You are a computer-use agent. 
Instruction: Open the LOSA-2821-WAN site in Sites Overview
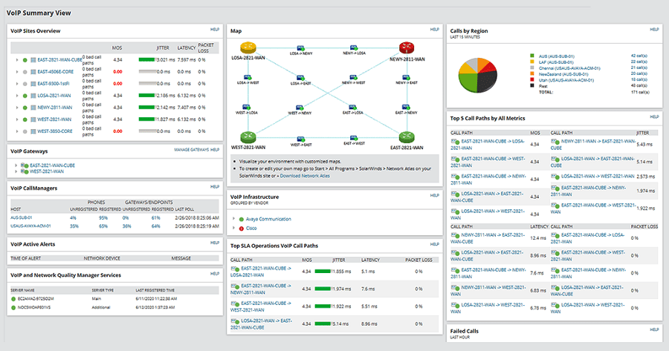(54, 96)
